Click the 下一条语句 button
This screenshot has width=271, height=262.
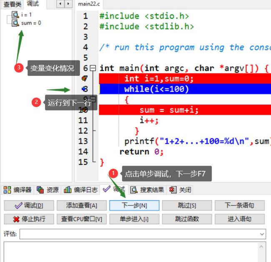pos(240,205)
